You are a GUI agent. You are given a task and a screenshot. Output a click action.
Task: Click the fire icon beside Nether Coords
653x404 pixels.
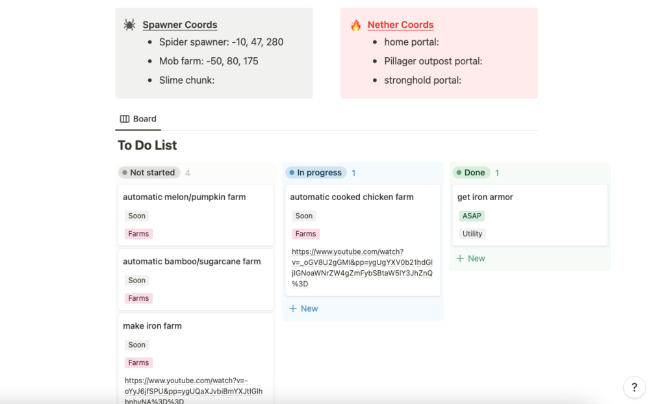pyautogui.click(x=355, y=25)
